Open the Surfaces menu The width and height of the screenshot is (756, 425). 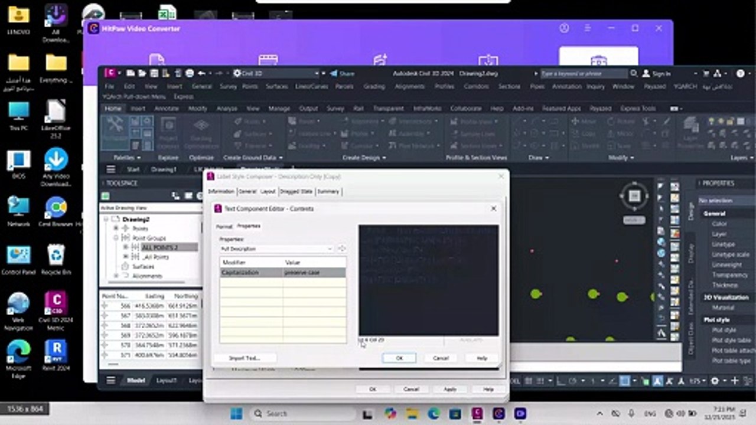[276, 86]
